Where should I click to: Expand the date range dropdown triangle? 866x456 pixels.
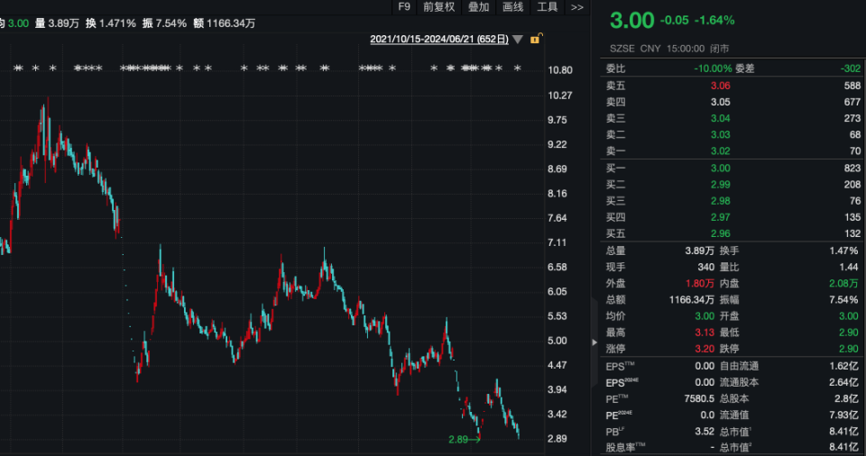(518, 40)
